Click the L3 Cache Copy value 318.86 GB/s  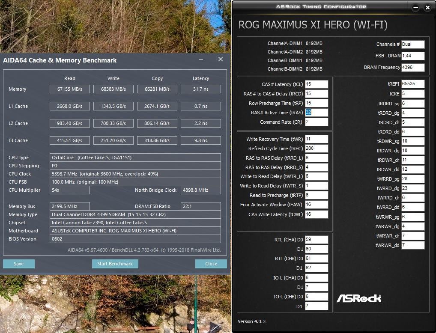pos(157,140)
